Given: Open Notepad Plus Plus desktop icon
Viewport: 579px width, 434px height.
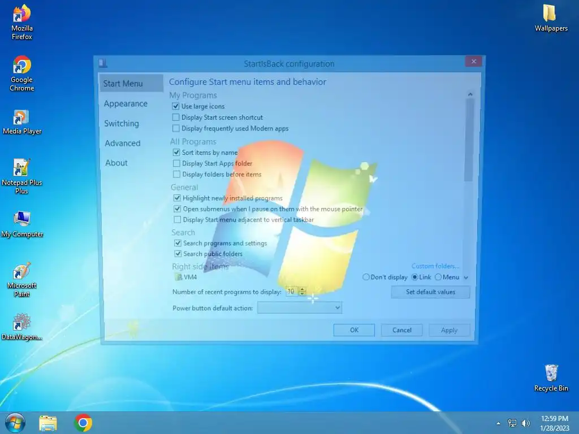Looking at the screenshot, I should (x=22, y=176).
